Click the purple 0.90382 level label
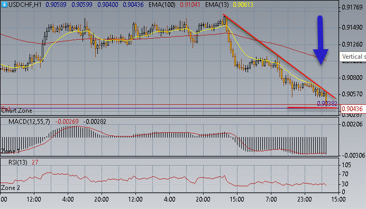 (327, 104)
